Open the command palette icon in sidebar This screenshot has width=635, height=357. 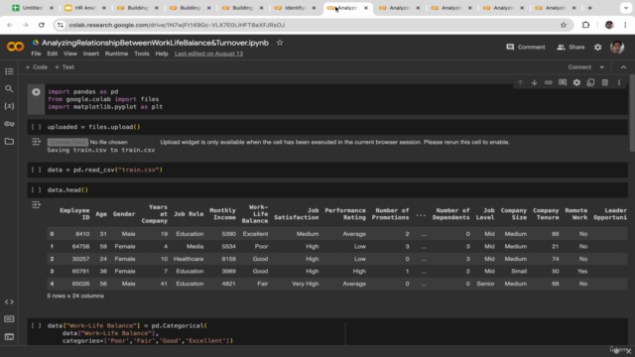click(x=9, y=319)
